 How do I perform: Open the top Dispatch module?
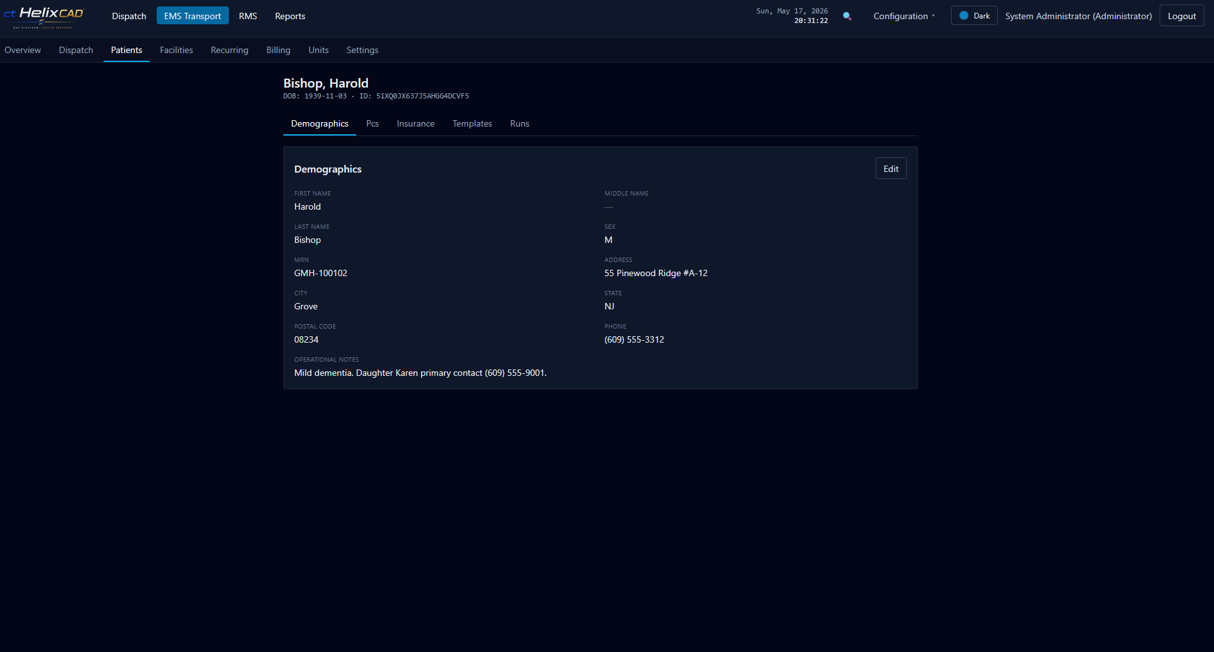pyautogui.click(x=129, y=16)
